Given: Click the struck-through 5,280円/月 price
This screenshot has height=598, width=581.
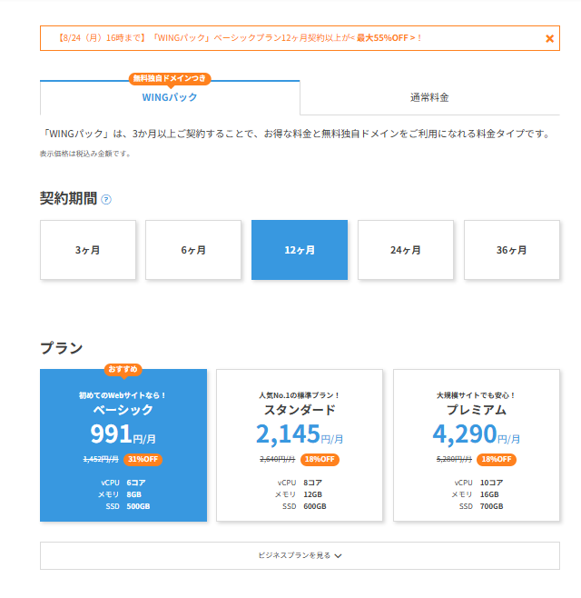Looking at the screenshot, I should [454, 459].
